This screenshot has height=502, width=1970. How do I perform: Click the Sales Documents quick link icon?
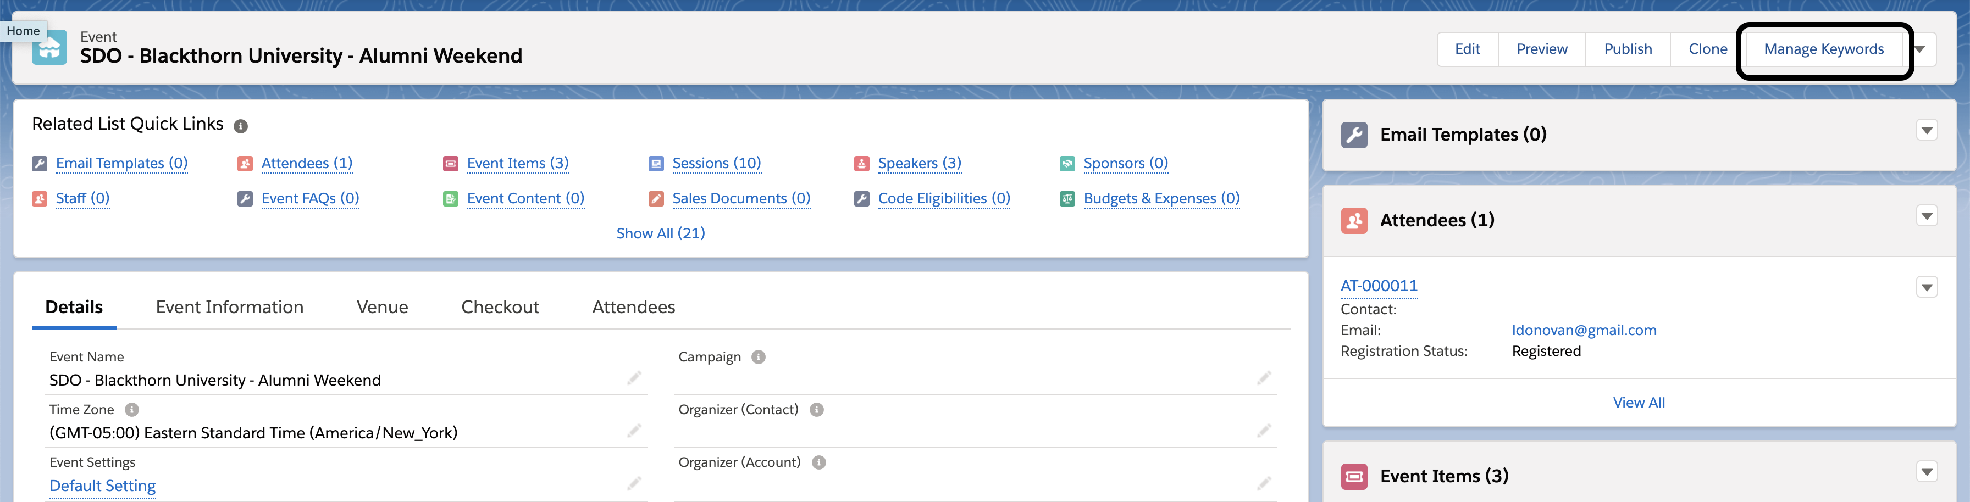pyautogui.click(x=656, y=199)
